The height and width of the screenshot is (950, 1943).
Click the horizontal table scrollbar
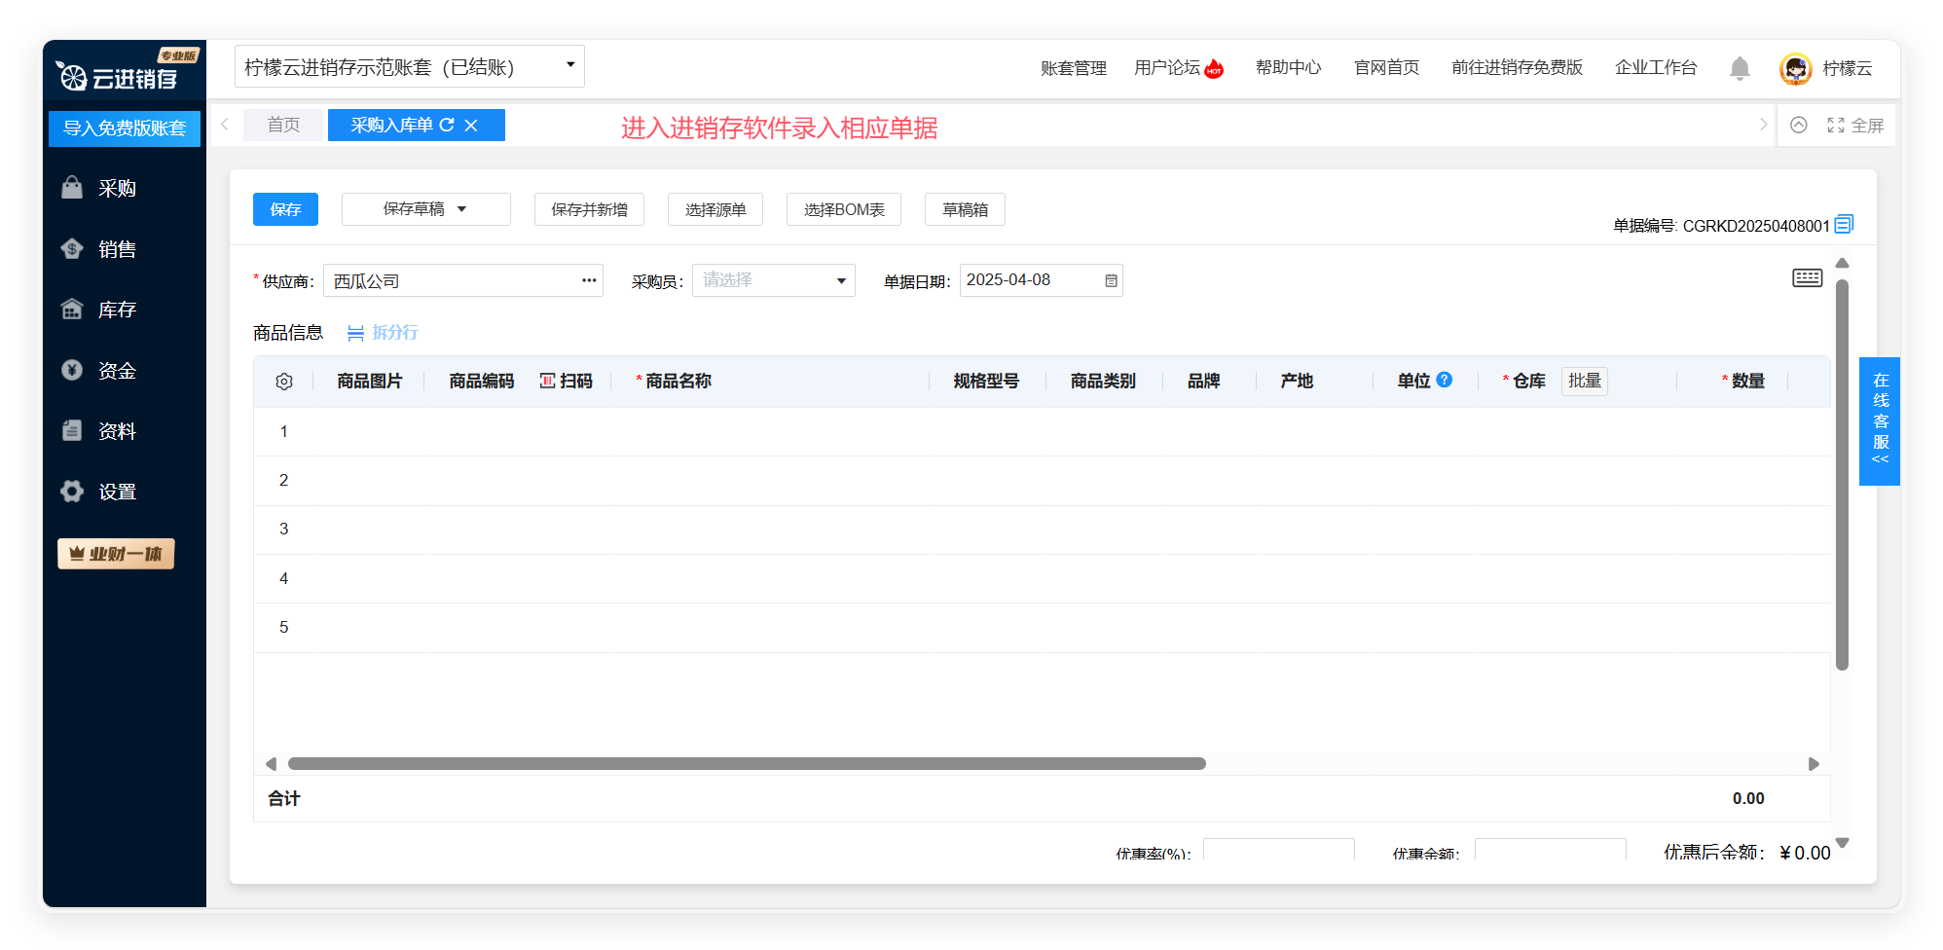pos(746,764)
